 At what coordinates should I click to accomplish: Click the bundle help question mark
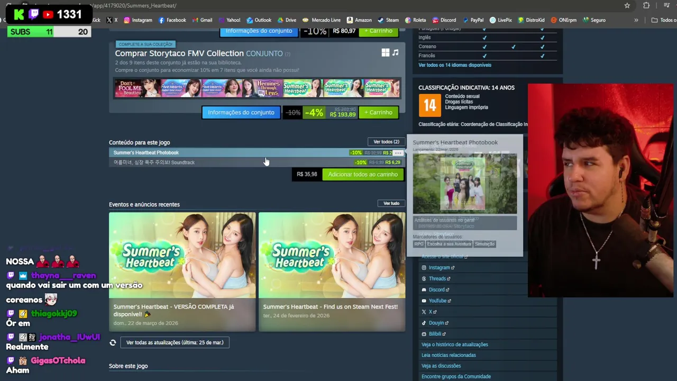(x=288, y=54)
